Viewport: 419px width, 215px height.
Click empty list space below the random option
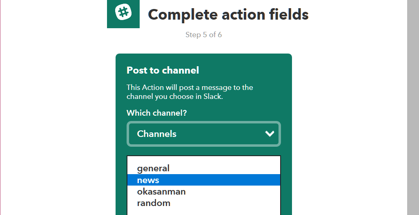coord(203,211)
